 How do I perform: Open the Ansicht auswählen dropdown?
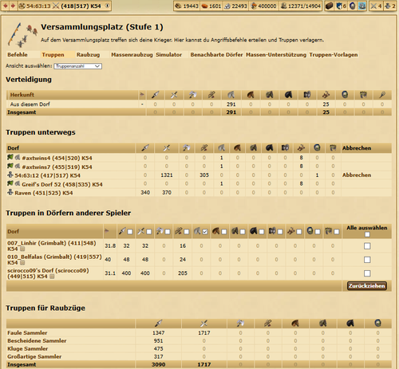tap(77, 66)
